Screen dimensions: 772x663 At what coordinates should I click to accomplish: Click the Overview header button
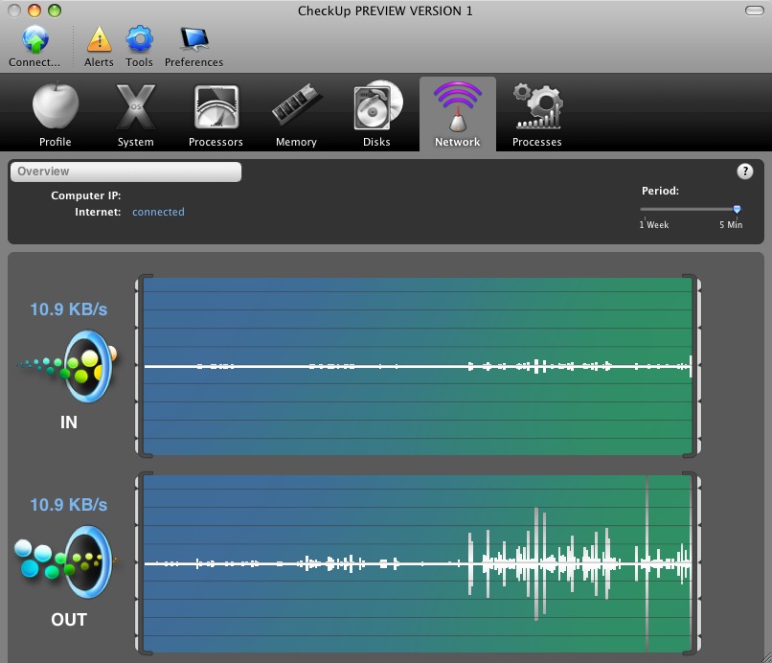point(125,171)
